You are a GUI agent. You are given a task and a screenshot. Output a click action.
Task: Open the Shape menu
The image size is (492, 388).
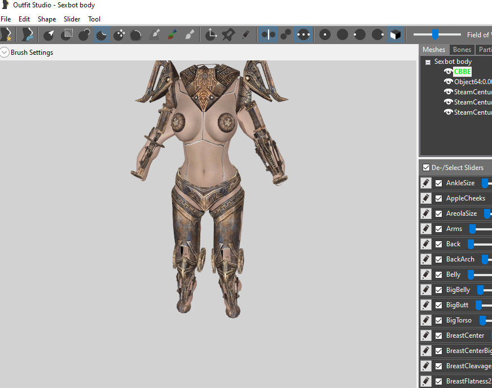(47, 19)
